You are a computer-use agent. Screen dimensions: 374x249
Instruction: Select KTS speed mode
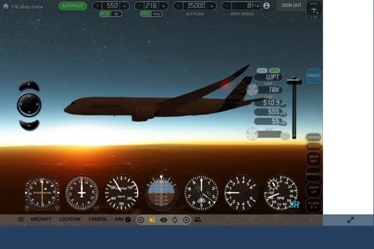(x=105, y=14)
